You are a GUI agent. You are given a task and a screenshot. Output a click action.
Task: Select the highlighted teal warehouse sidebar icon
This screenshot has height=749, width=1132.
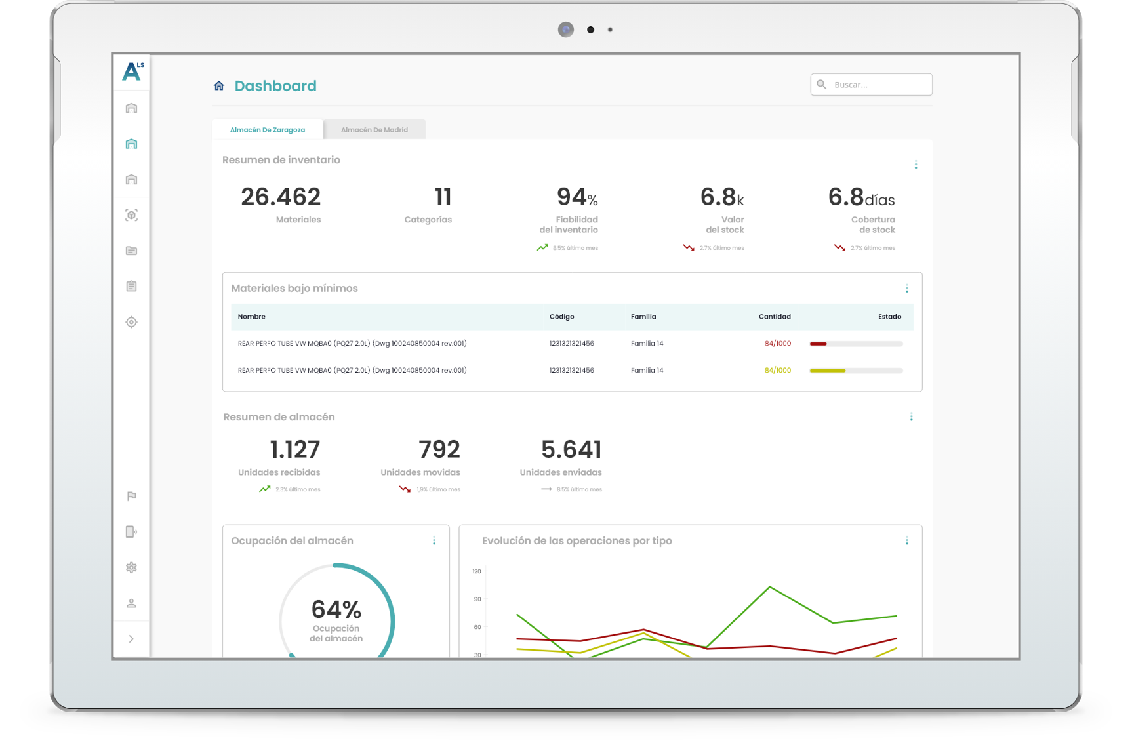pos(131,144)
